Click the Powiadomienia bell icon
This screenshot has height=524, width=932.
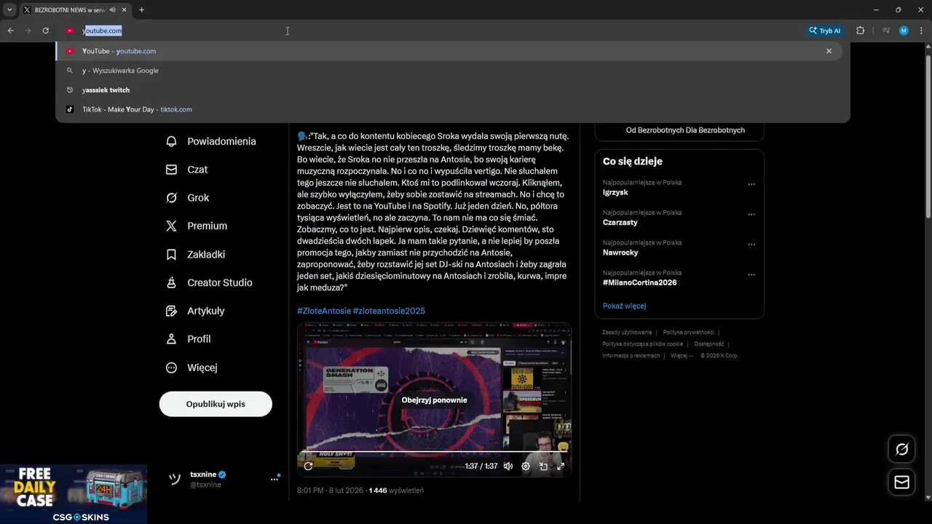[x=171, y=141]
